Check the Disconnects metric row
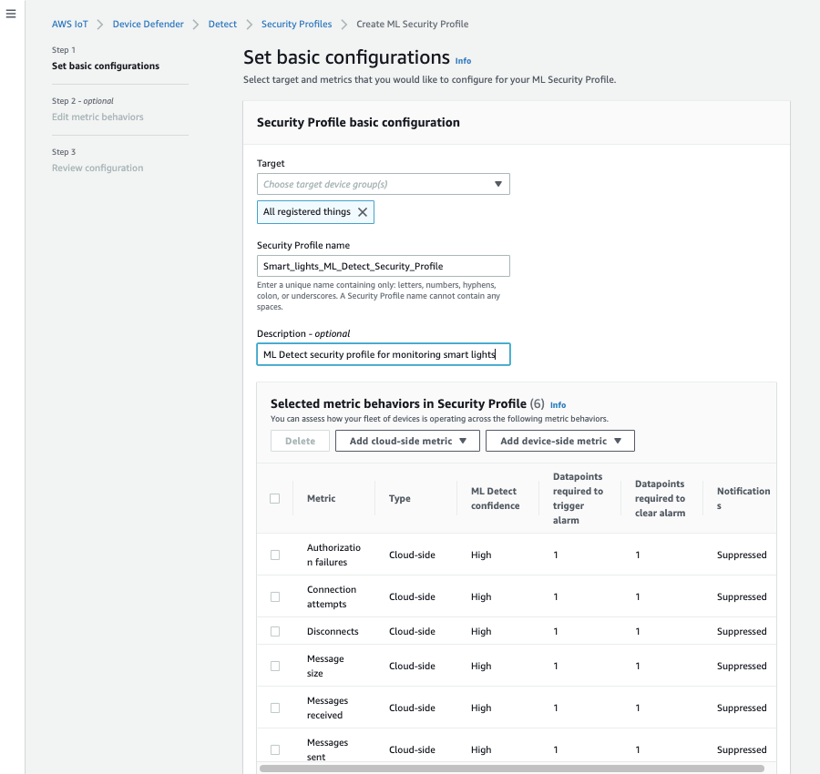The image size is (820, 774). pos(274,631)
